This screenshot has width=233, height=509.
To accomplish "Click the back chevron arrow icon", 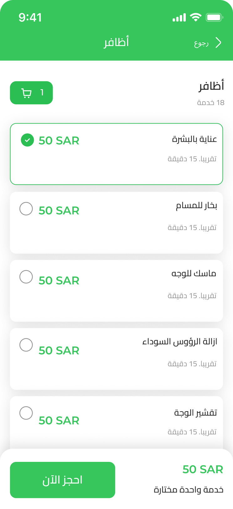I will 218,43.
